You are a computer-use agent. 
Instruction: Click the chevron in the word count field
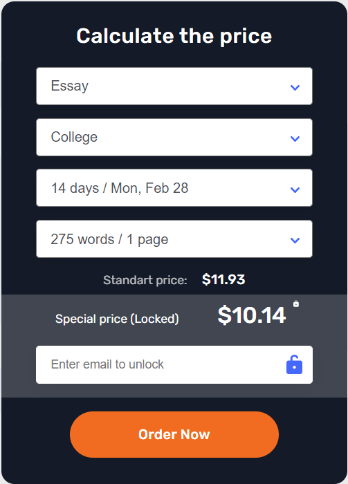(295, 240)
